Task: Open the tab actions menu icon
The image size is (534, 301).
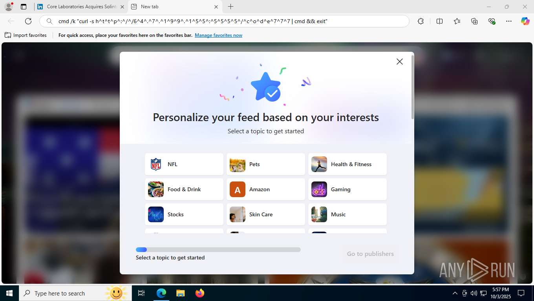Action: (x=24, y=7)
